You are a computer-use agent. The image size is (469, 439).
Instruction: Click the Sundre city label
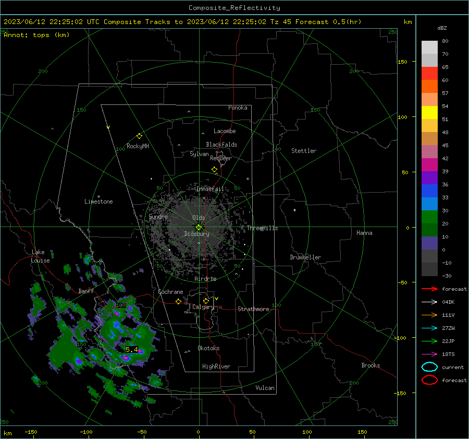tap(158, 217)
